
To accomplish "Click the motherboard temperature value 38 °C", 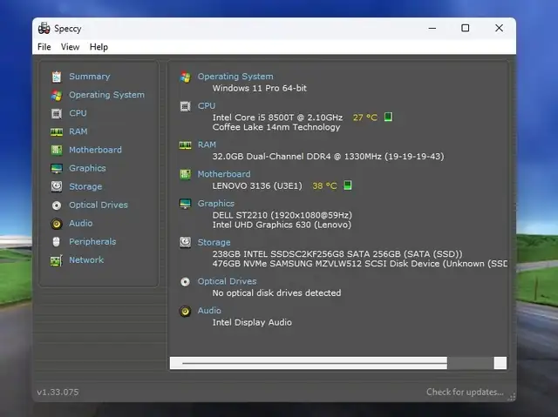I will (324, 185).
